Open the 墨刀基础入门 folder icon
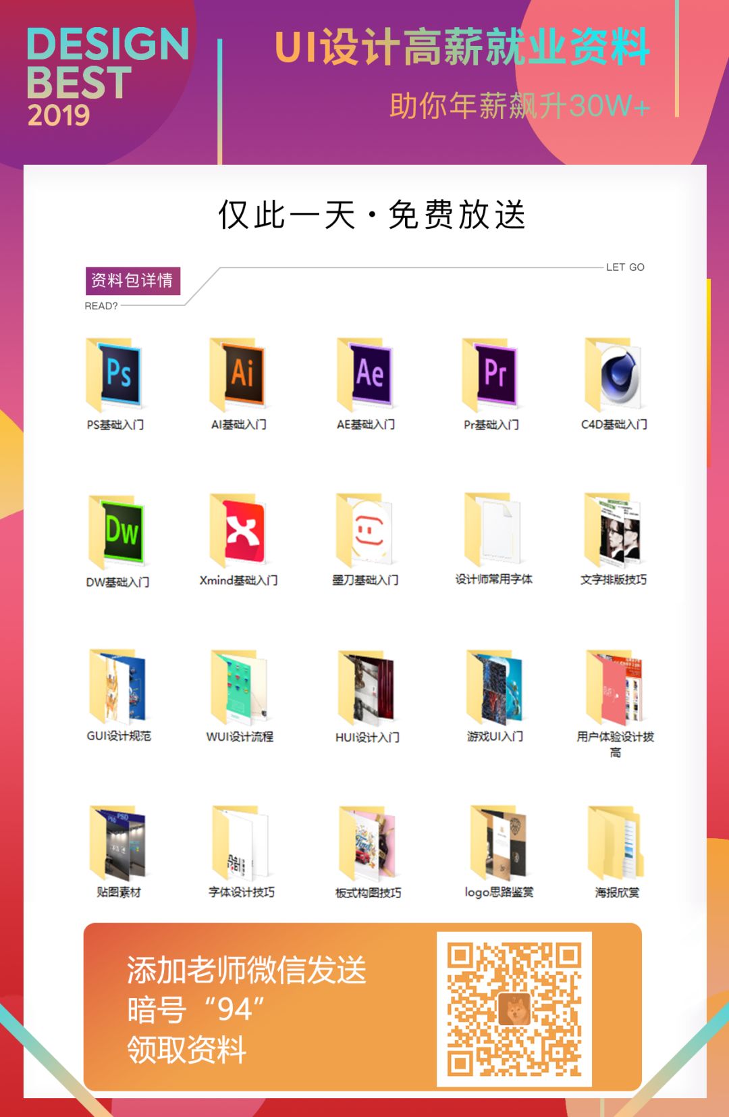The width and height of the screenshot is (729, 1117). point(364,530)
